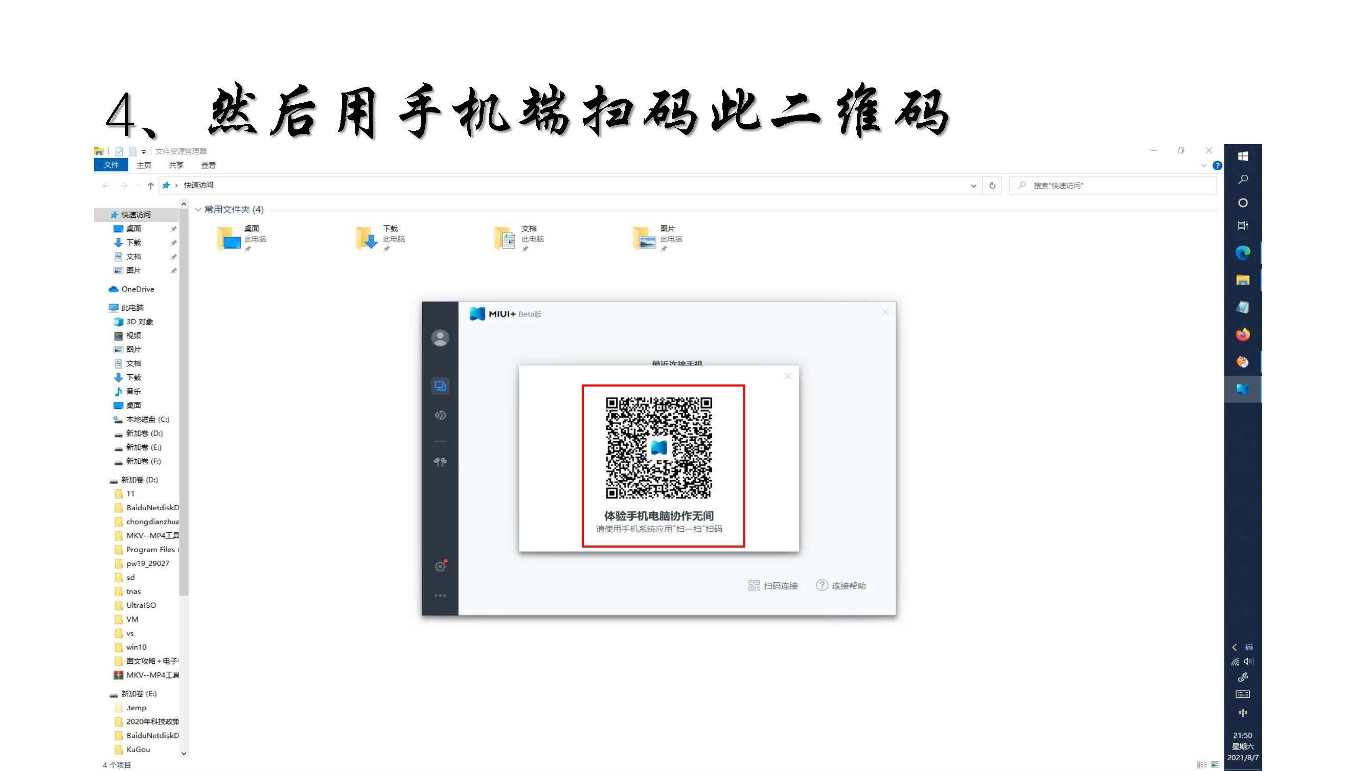This screenshot has width=1370, height=771.
Task: Open Firefox from the taskbar
Action: [x=1242, y=335]
